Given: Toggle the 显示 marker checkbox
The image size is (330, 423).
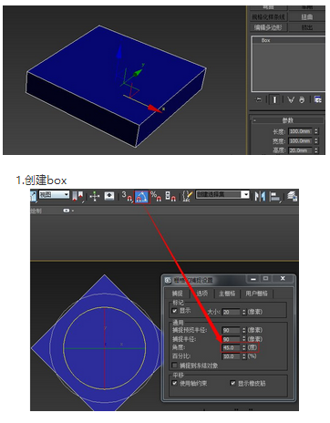Looking at the screenshot, I should (174, 311).
